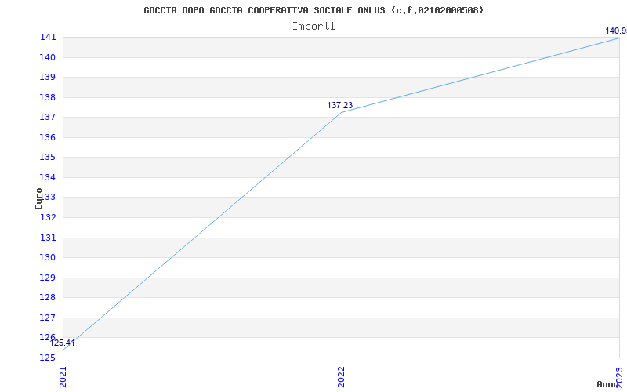Click the 140 y-axis tick label
The width and height of the screenshot is (627, 392).
pyautogui.click(x=47, y=57)
